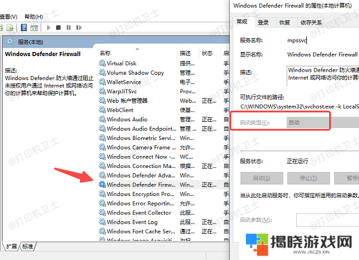Click the 服务名称 field showing mpssvc
This screenshot has height=260, width=359.
[x=297, y=41]
